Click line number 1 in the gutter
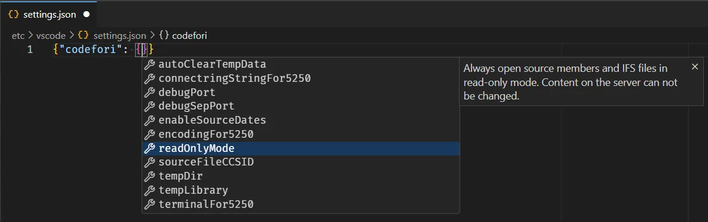 pos(29,50)
